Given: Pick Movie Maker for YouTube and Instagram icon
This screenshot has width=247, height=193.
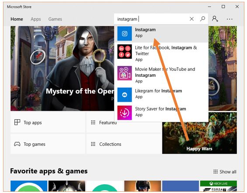Looking at the screenshot, I should click(x=125, y=73).
